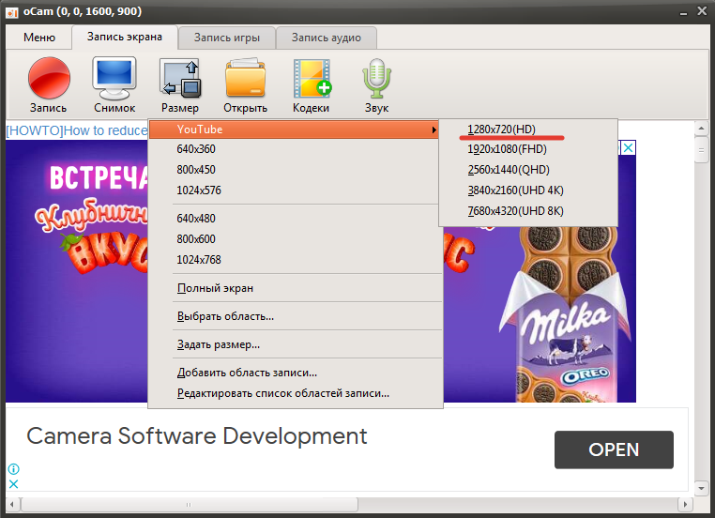Close the Milka ad with the X icon
Screen dimensions: 715x518
coord(628,147)
